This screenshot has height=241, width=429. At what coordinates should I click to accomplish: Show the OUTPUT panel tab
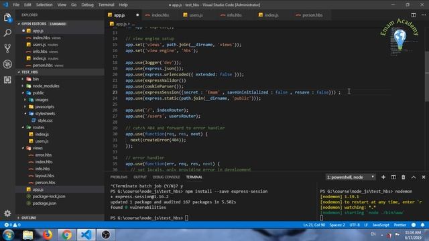[140, 177]
